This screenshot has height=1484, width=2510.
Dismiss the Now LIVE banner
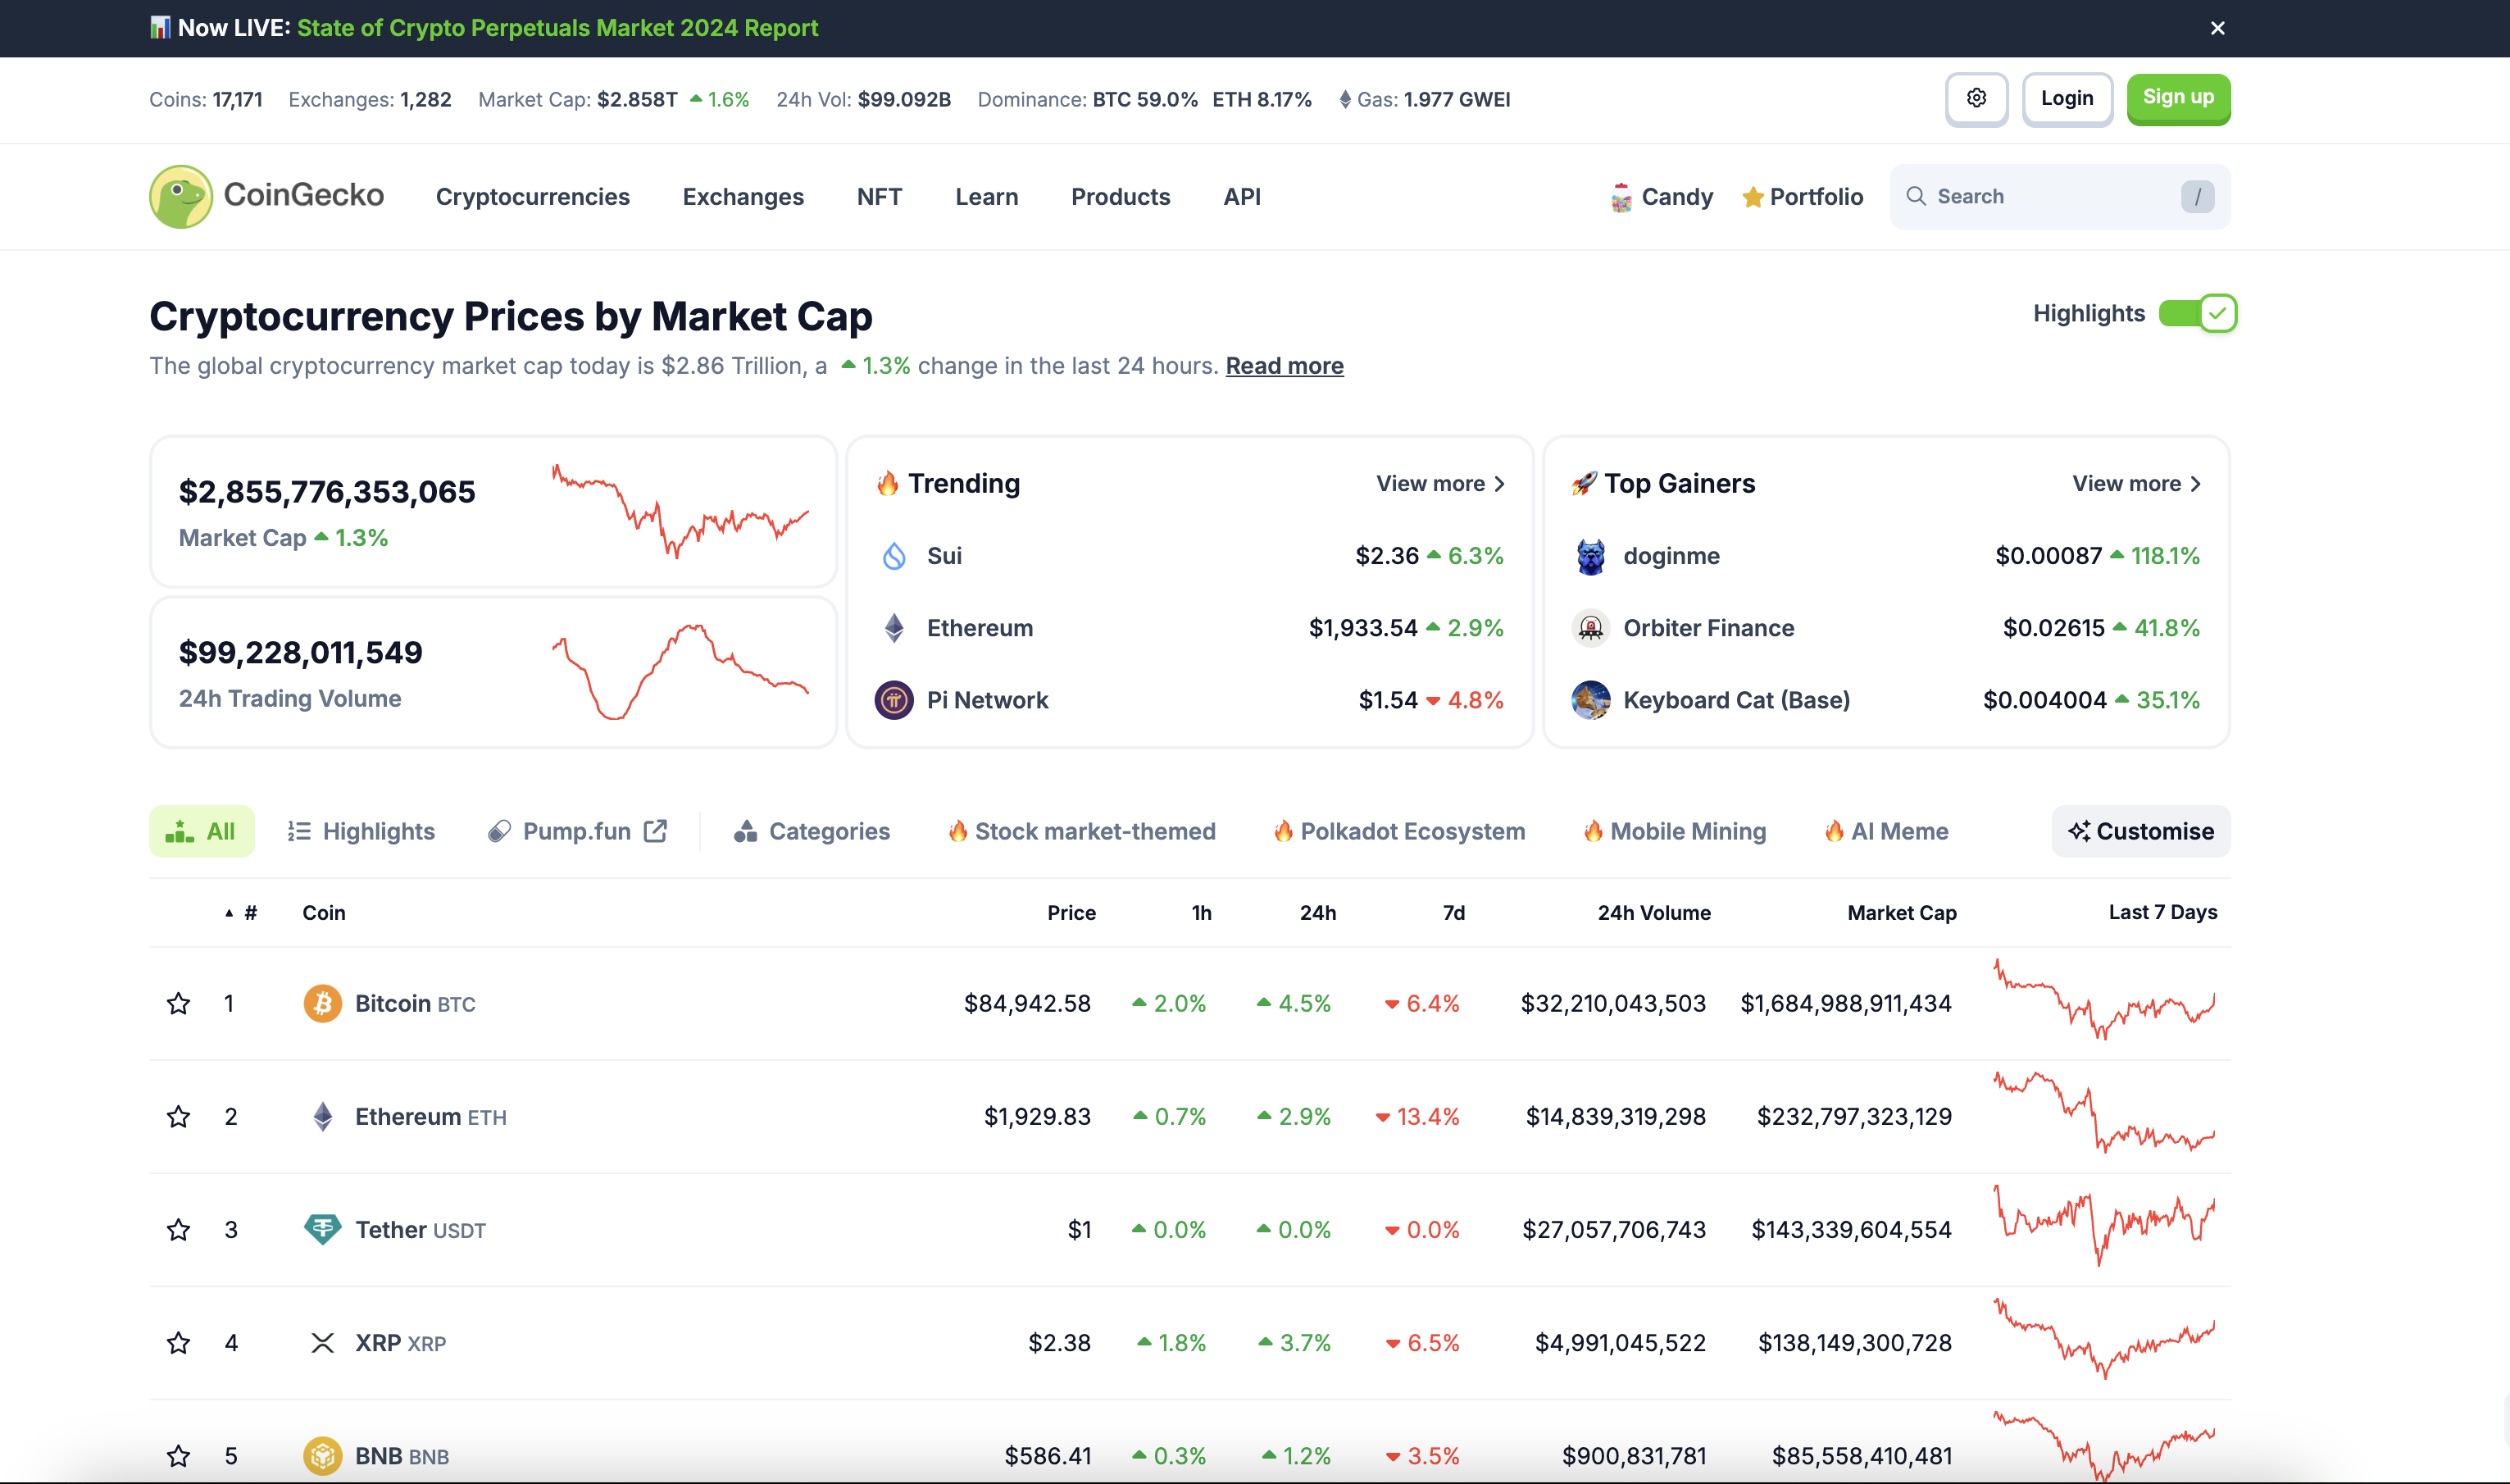(2217, 28)
